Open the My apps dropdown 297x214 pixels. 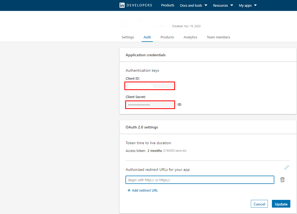tap(248, 5)
